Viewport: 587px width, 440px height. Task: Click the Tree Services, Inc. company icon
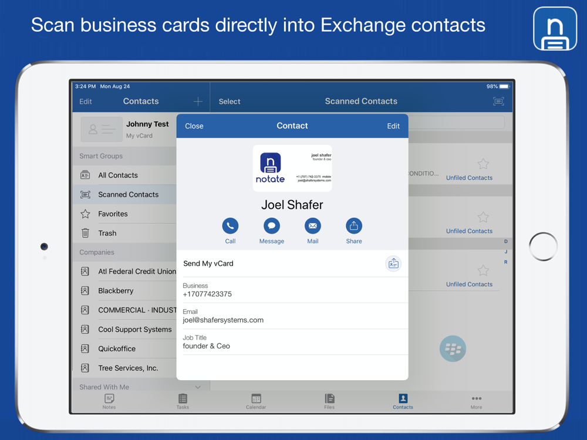click(85, 368)
